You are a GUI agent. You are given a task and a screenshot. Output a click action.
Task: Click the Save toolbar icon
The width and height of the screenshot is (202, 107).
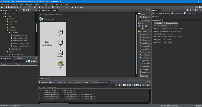(6, 7)
